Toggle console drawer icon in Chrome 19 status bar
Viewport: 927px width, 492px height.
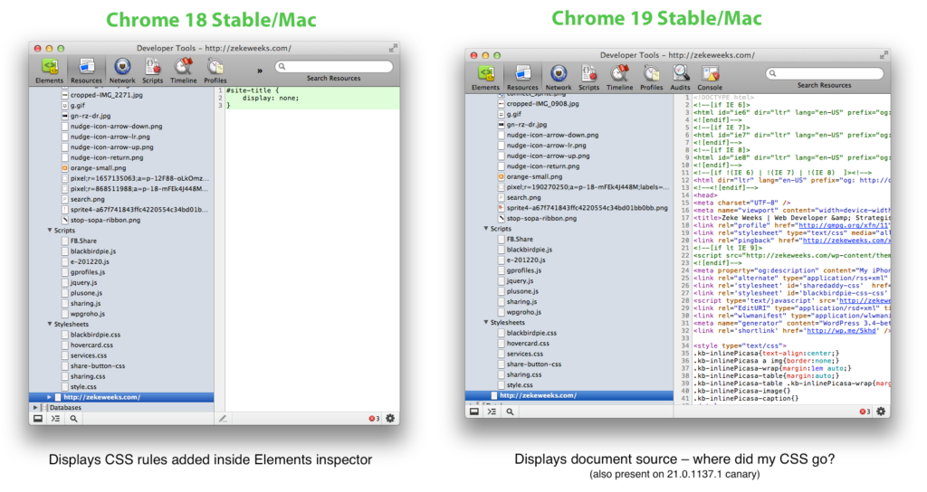click(492, 412)
